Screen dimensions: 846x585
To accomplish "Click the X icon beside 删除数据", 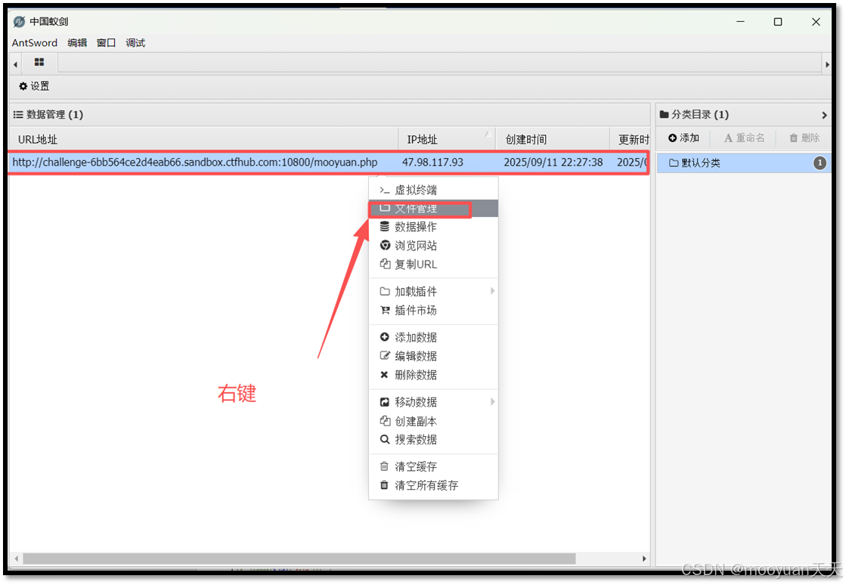I will point(384,375).
